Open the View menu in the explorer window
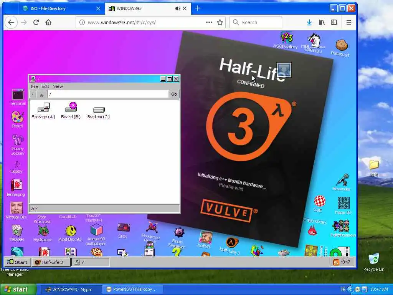 click(x=58, y=86)
